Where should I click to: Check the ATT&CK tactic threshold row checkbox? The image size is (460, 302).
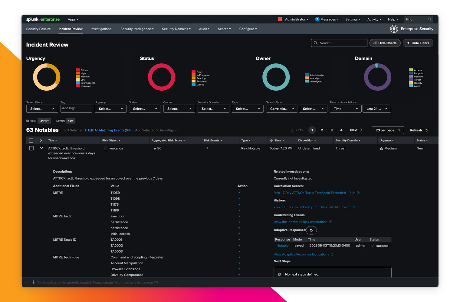tap(31, 148)
